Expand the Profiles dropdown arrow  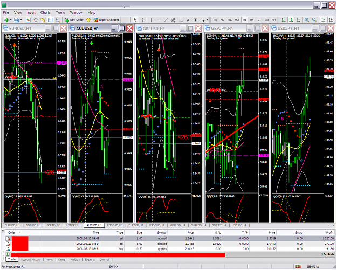tap(21, 20)
